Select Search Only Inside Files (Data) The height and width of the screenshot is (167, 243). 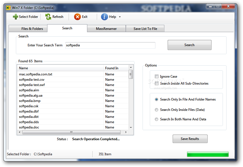[x=157, y=110]
